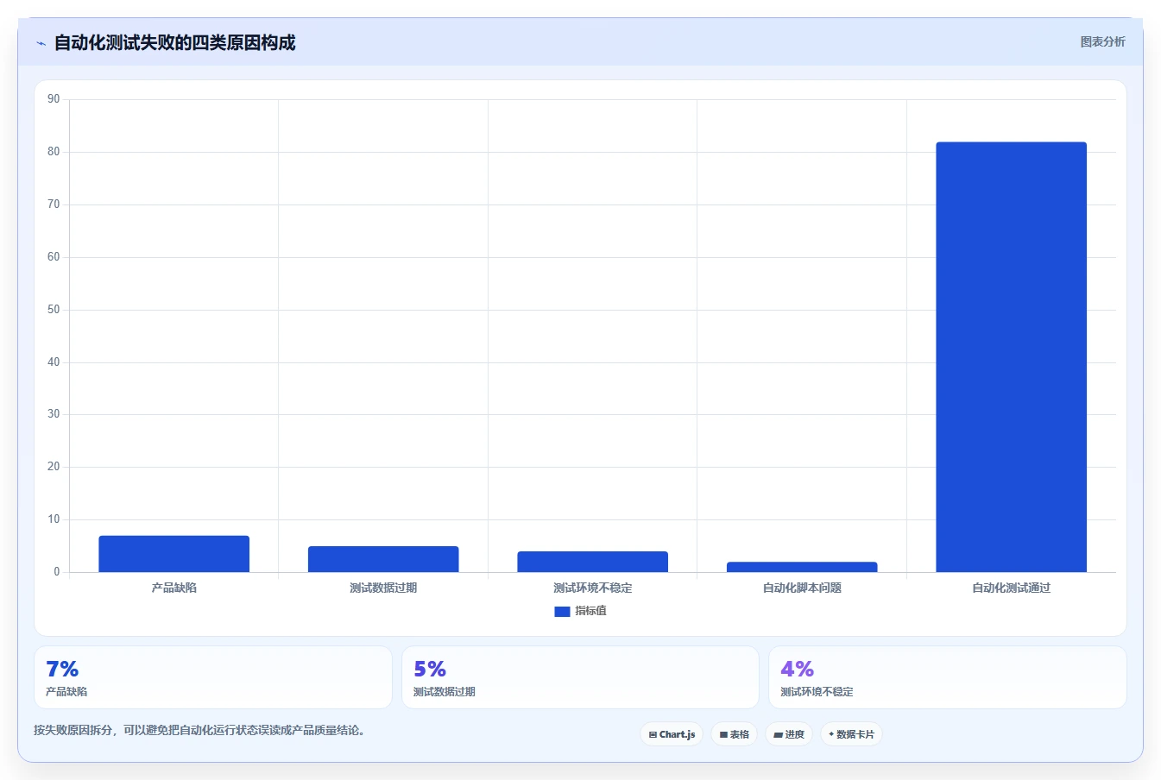Viewport: 1161px width, 780px height.
Task: Click the 测试数据过期 bar
Action: click(x=383, y=559)
